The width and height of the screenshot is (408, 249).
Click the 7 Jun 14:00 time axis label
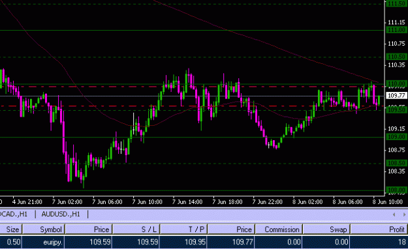pyautogui.click(x=187, y=201)
